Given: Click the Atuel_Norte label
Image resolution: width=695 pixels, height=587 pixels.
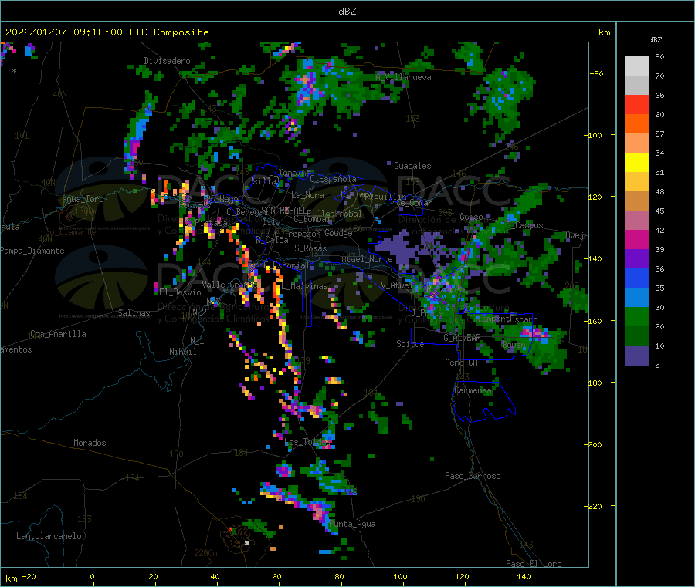Looking at the screenshot, I should 367,259.
